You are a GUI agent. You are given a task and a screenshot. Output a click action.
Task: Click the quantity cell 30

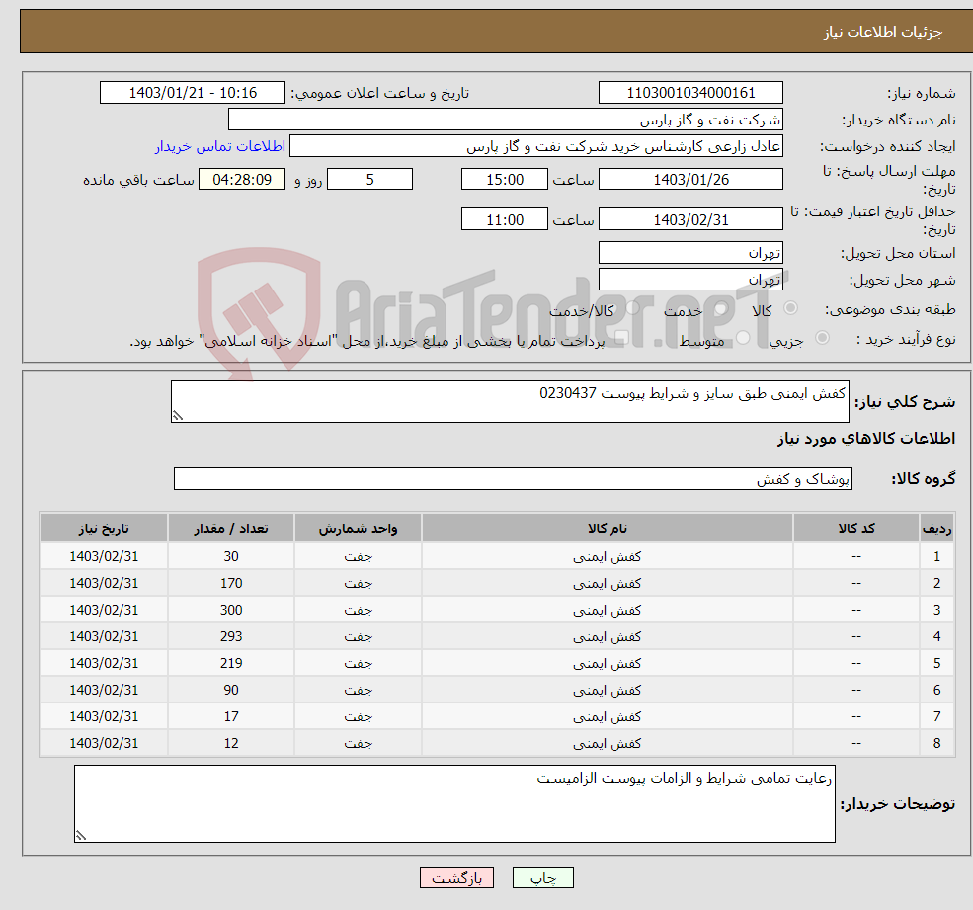click(x=231, y=557)
